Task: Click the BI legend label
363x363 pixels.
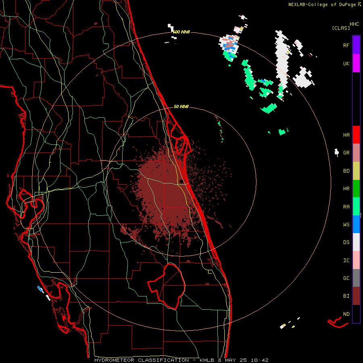Action: tap(346, 296)
